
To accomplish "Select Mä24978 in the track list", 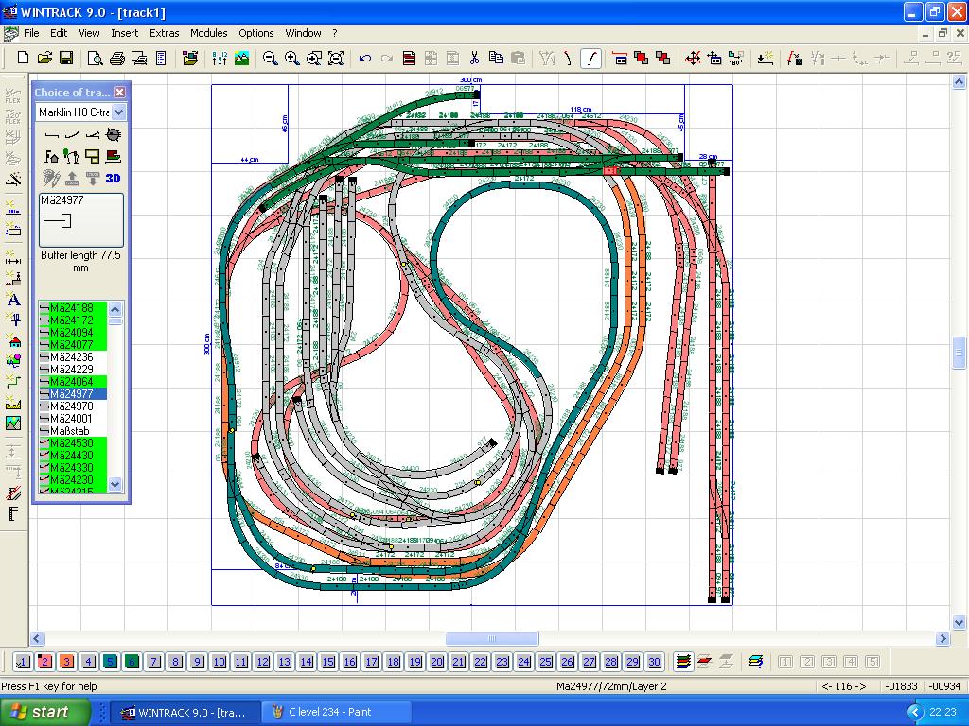I will point(72,406).
